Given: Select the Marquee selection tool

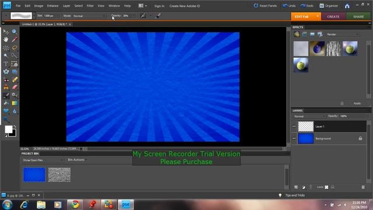Looking at the screenshot, I should 6,48.
